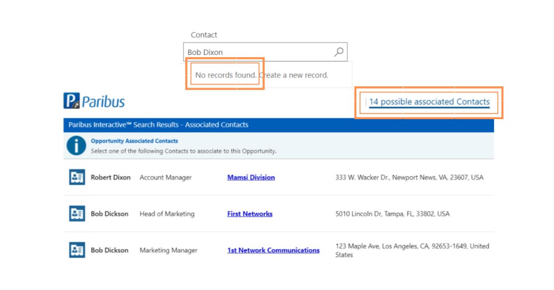The height and width of the screenshot is (290, 554).
Task: Click the blue information icon
Action: click(x=76, y=145)
